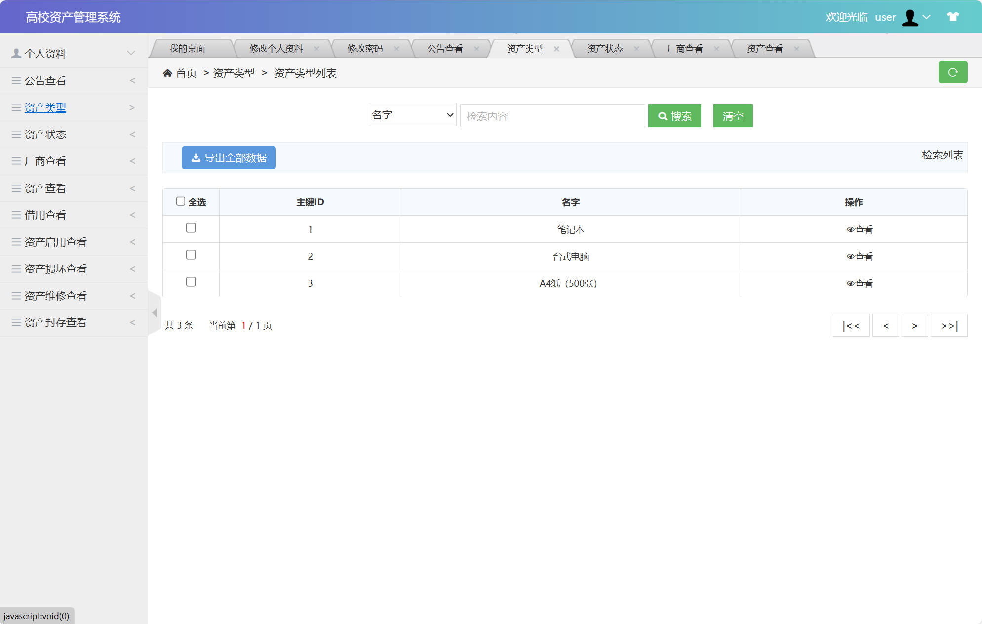Check the checkbox for A4纸 row
The image size is (982, 624).
click(191, 282)
